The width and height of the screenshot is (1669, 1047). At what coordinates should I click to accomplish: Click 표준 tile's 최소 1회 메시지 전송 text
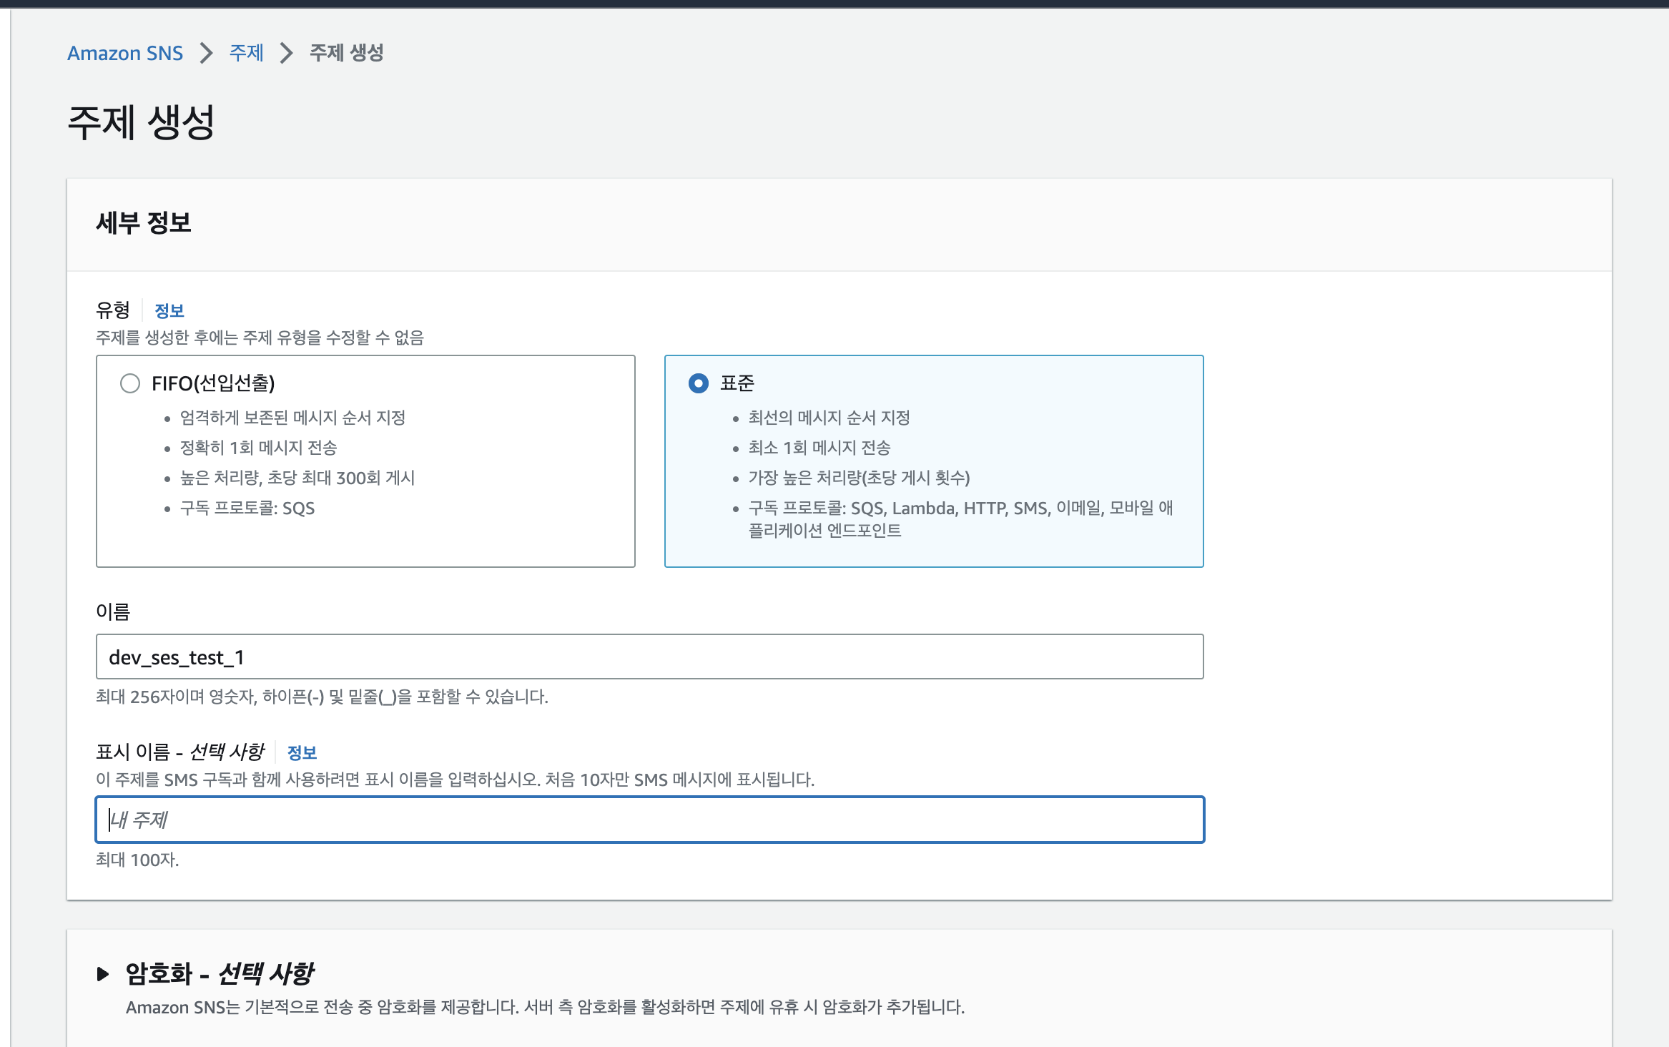click(x=819, y=448)
